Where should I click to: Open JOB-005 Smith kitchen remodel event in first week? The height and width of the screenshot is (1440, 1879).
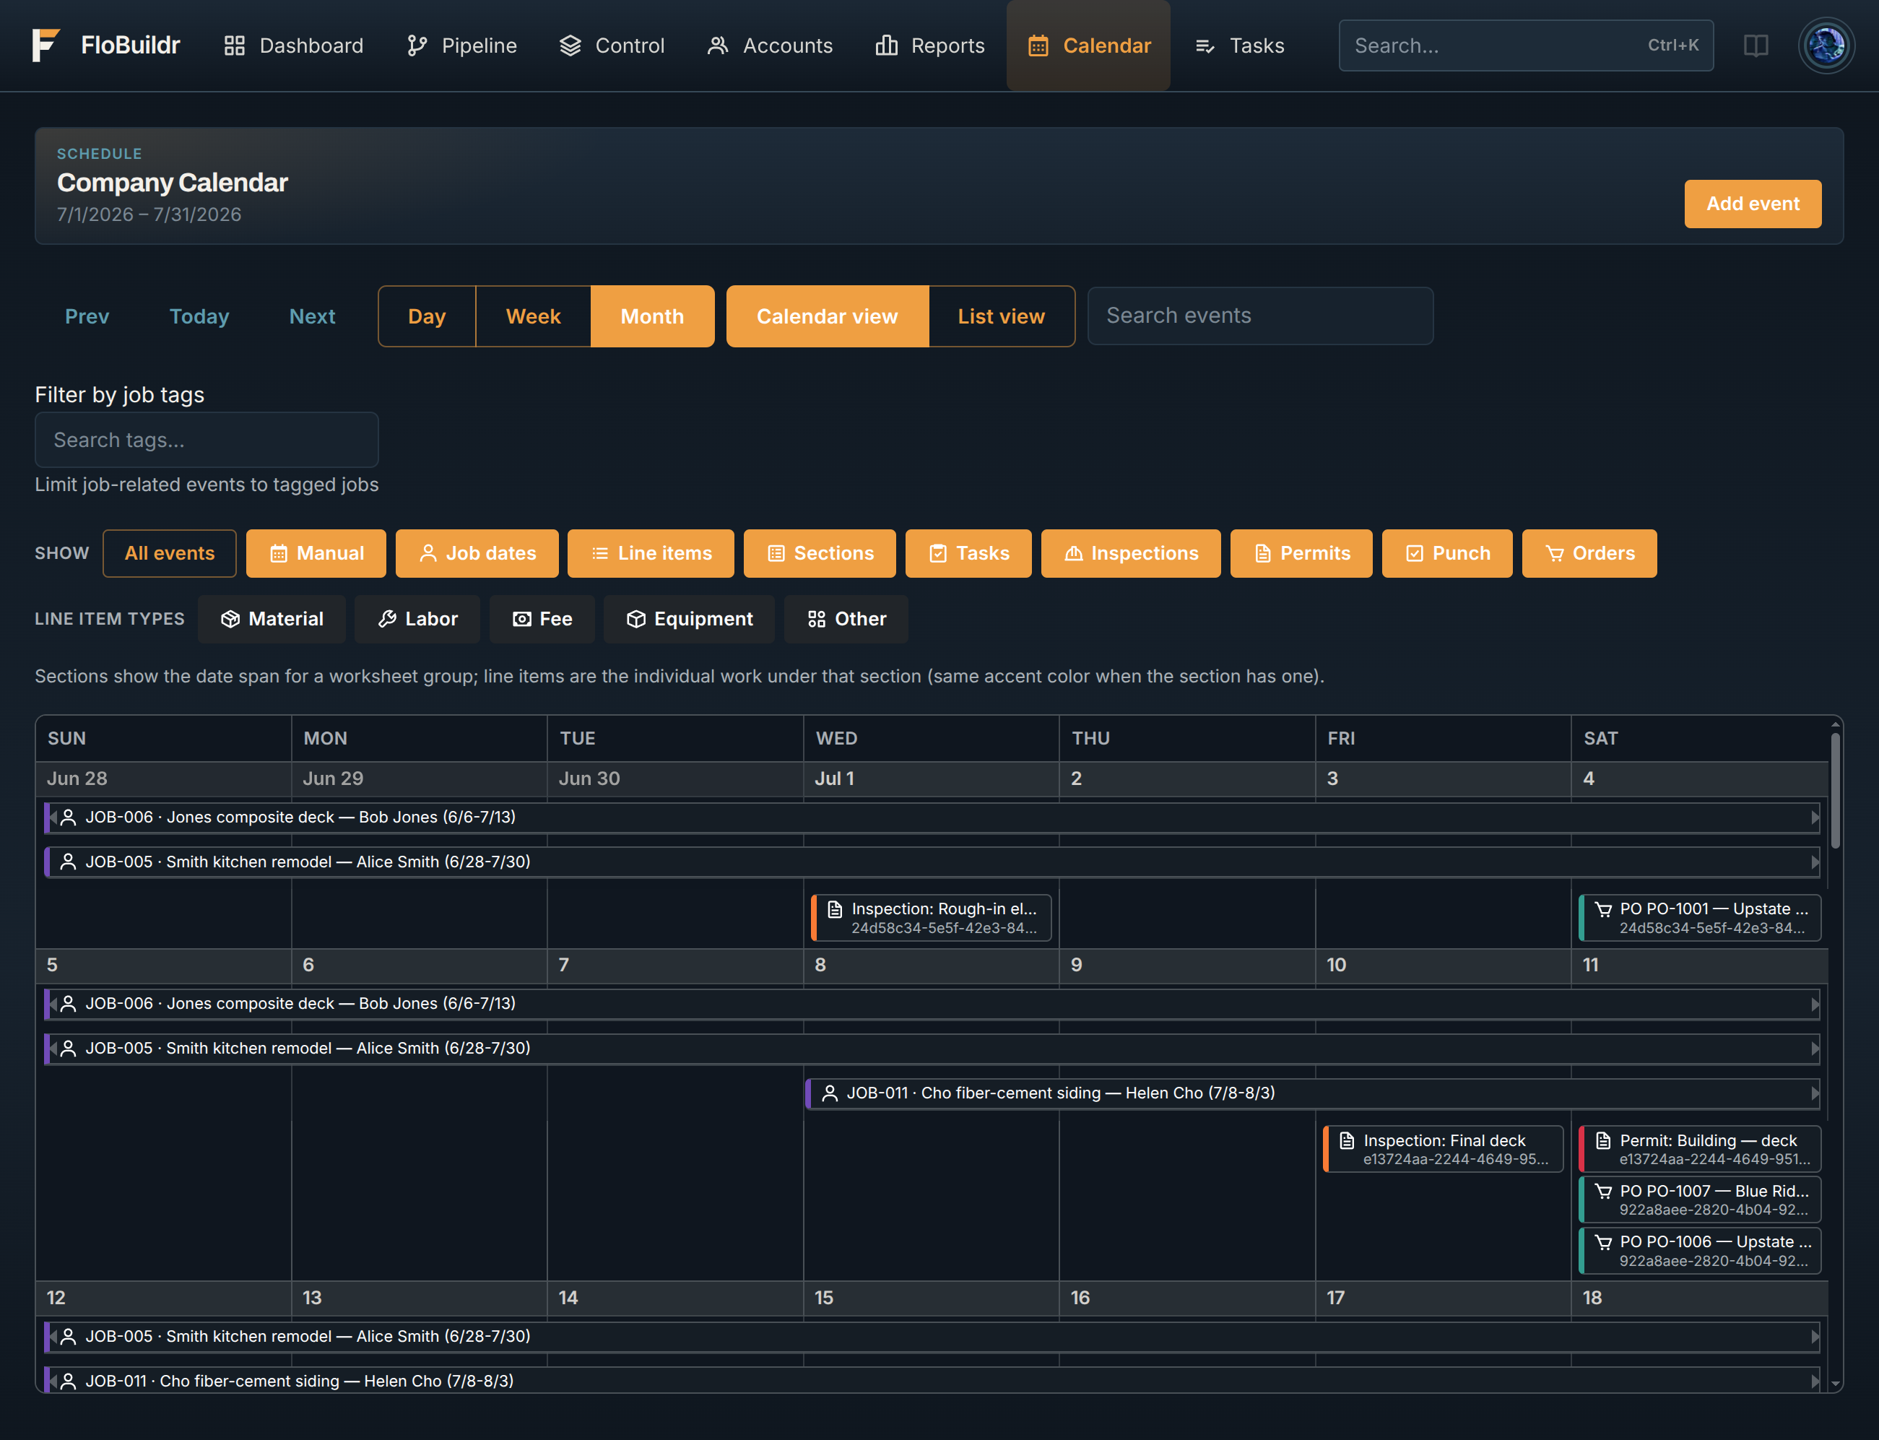click(932, 862)
